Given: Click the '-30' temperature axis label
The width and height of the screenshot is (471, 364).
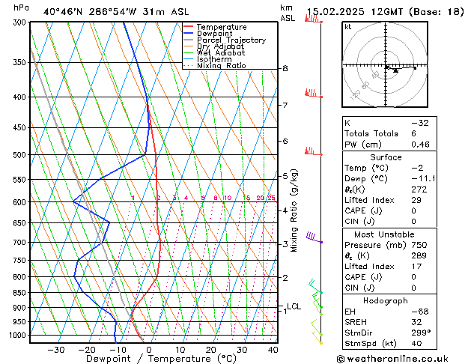Looking at the screenshot, I should (56, 350).
